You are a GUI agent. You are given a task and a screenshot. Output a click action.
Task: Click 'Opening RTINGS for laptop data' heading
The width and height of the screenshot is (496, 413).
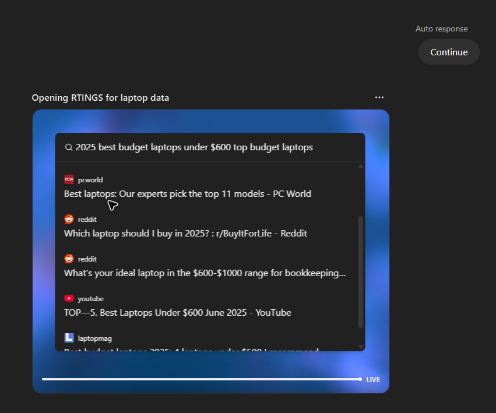[x=100, y=98]
